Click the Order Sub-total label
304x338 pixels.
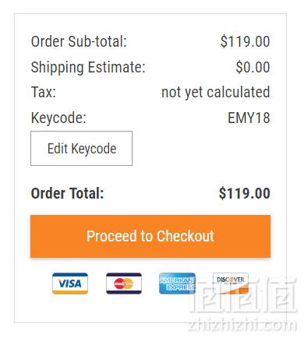(79, 41)
